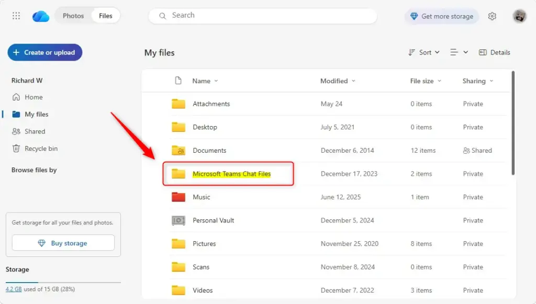
Task: Click the Get more storage button
Action: point(442,16)
